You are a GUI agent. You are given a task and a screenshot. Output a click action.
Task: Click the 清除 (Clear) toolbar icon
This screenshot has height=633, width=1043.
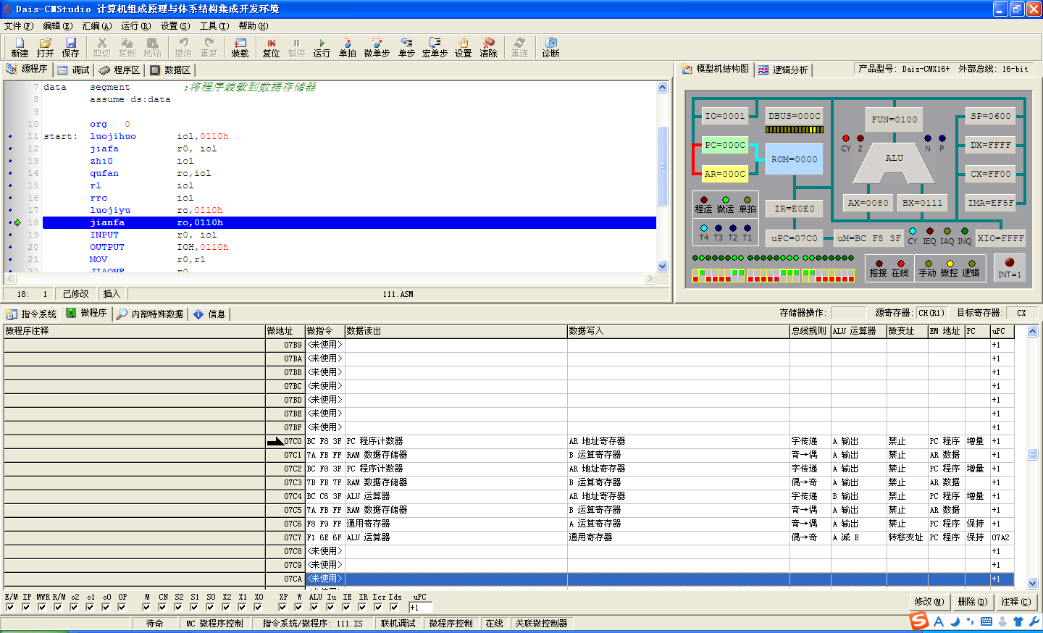pyautogui.click(x=489, y=48)
